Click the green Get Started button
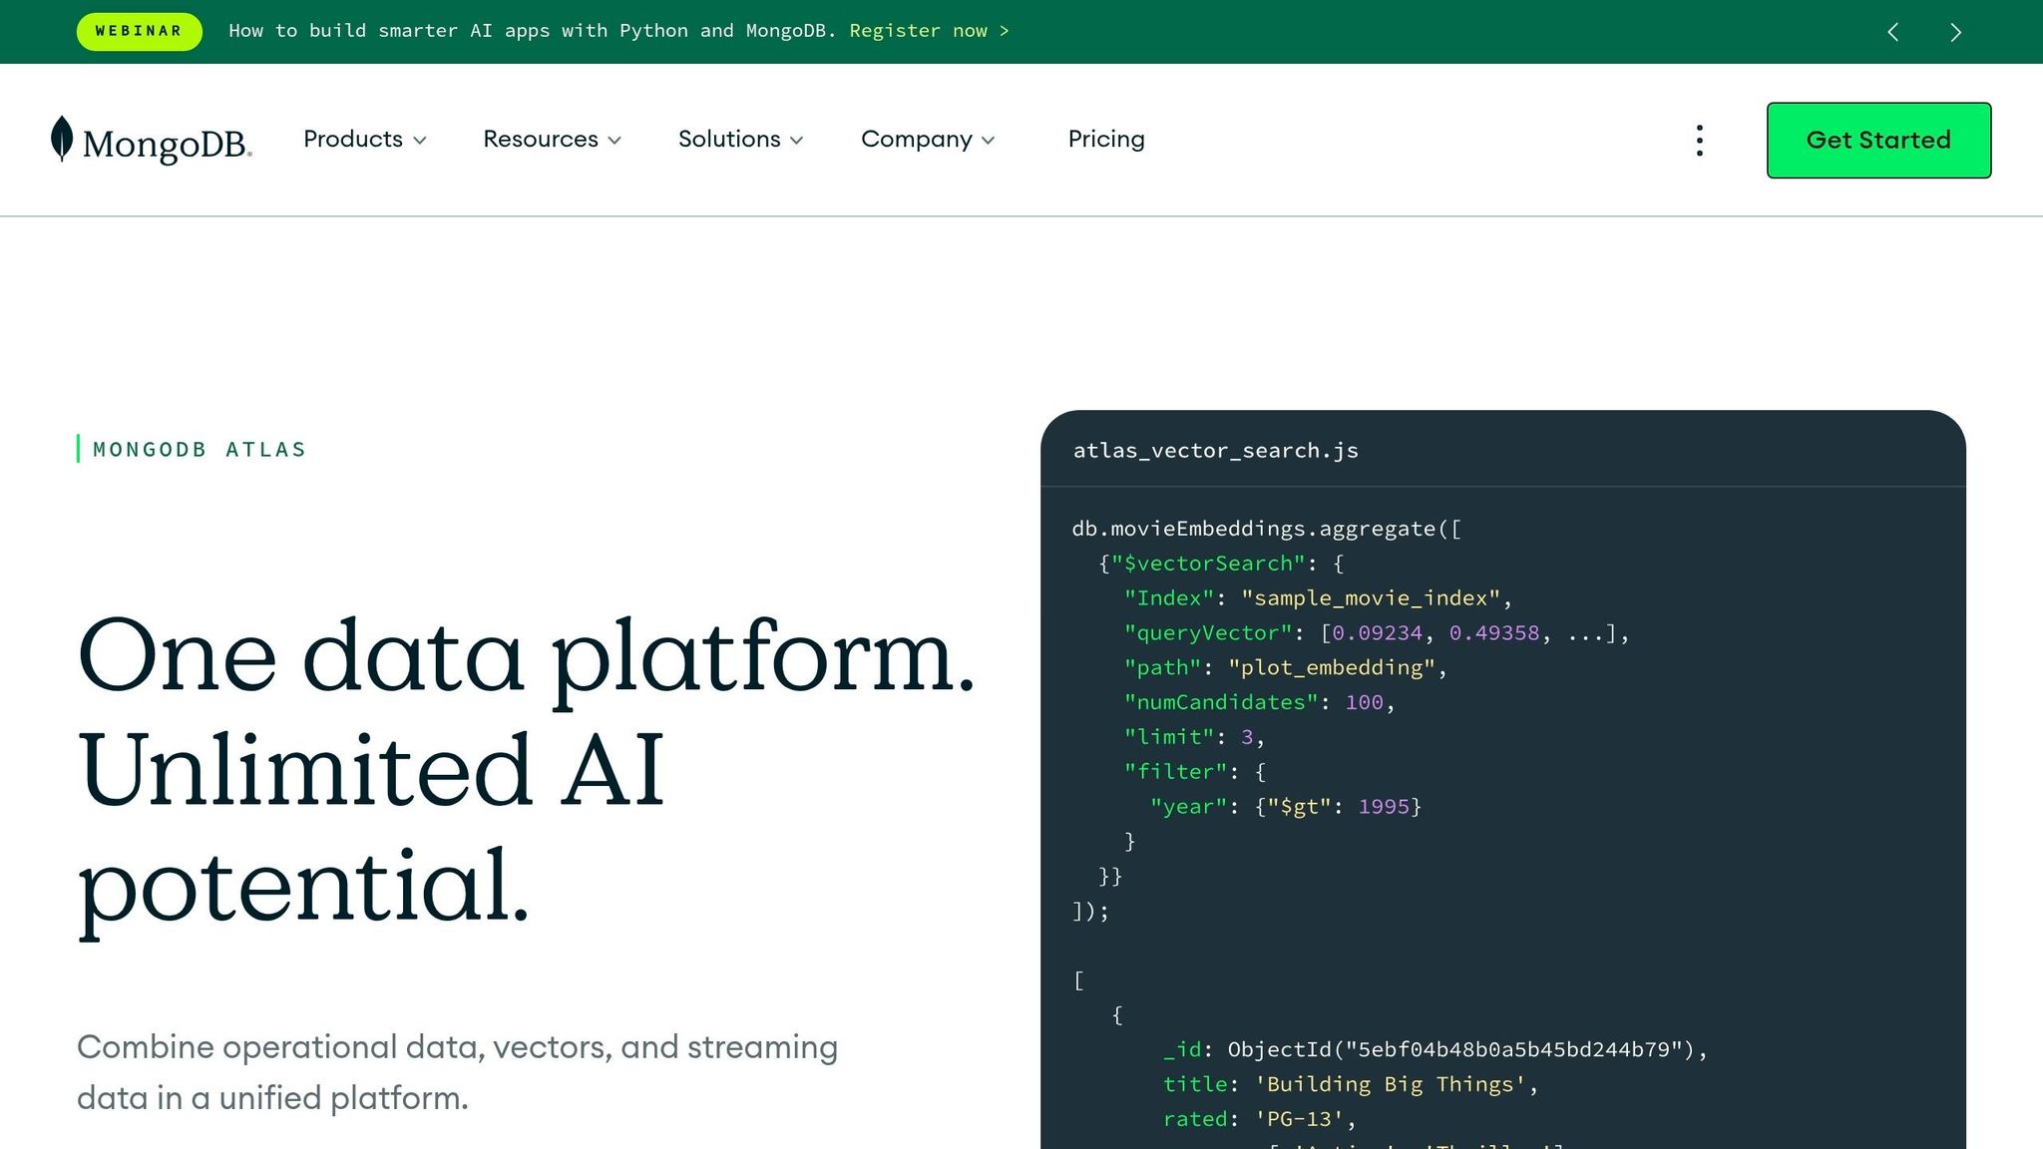This screenshot has width=2043, height=1149. pyautogui.click(x=1877, y=141)
